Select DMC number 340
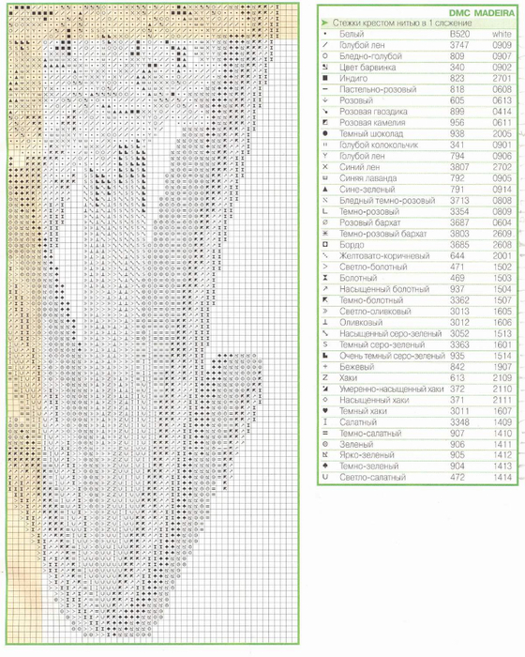 [x=457, y=67]
